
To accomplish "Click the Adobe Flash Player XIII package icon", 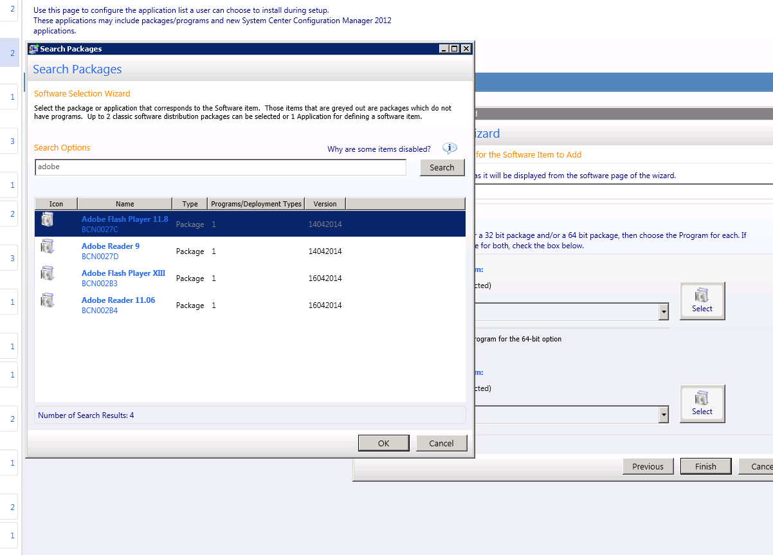I will [x=48, y=274].
